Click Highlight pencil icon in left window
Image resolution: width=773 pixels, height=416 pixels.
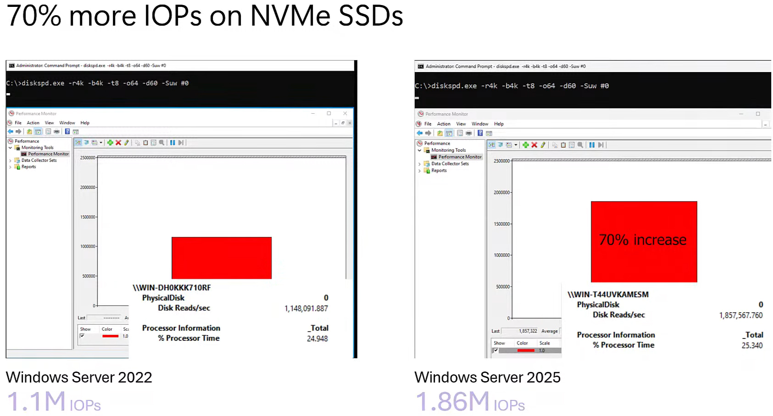tap(126, 143)
